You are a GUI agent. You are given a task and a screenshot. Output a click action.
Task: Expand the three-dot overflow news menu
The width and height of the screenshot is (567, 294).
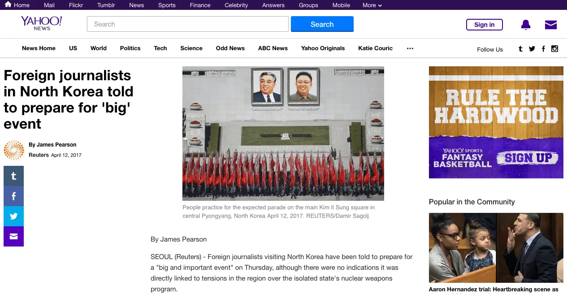[410, 48]
